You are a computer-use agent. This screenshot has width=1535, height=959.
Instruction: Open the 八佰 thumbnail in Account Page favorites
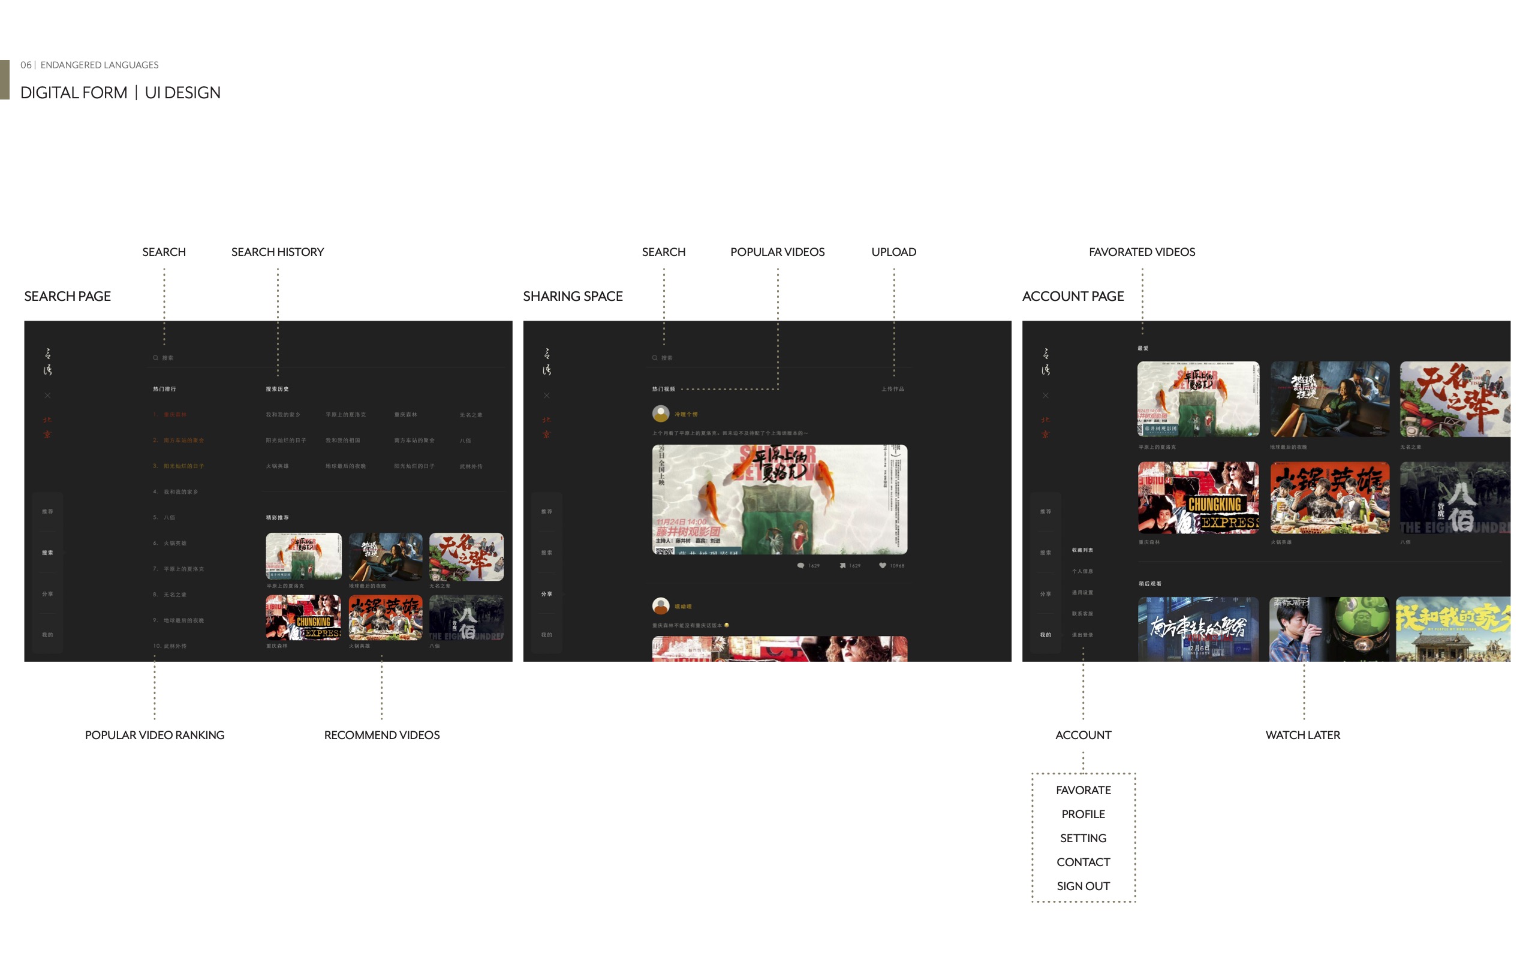(x=1455, y=497)
